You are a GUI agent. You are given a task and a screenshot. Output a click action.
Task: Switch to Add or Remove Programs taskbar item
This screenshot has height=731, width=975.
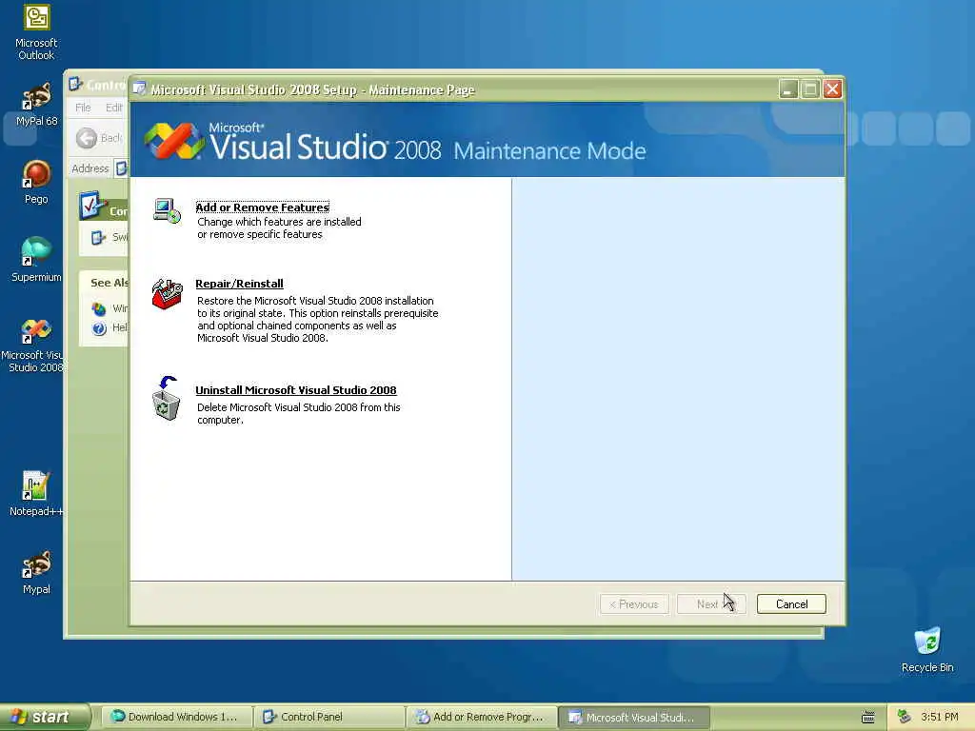point(481,718)
